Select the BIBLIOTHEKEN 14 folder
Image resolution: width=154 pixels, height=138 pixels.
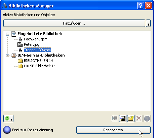pyautogui.click(x=38, y=61)
